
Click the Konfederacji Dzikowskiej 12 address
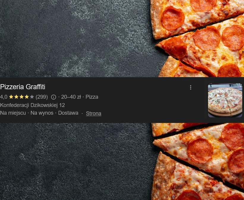click(32, 105)
